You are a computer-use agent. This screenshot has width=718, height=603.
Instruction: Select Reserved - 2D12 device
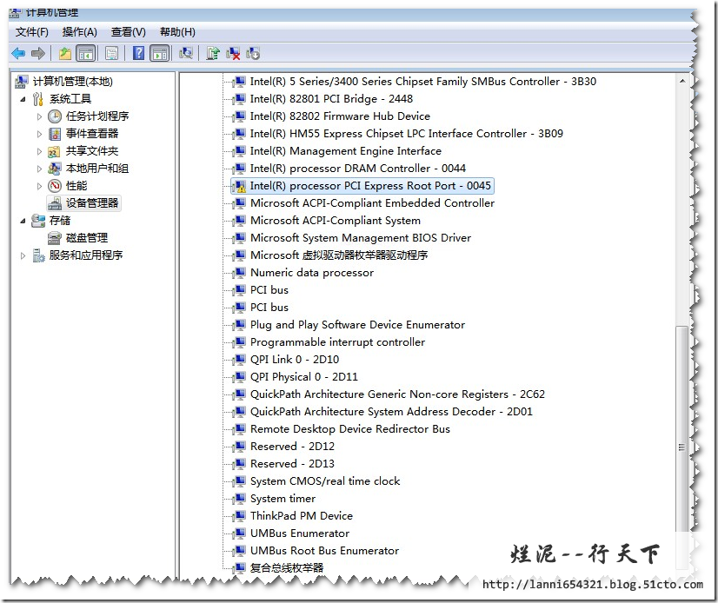(x=292, y=447)
